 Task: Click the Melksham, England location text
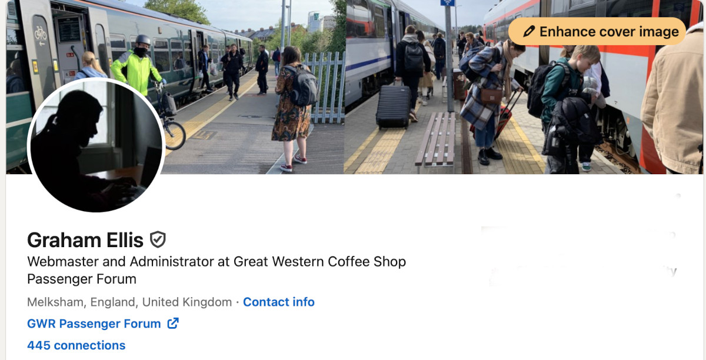[129, 302]
